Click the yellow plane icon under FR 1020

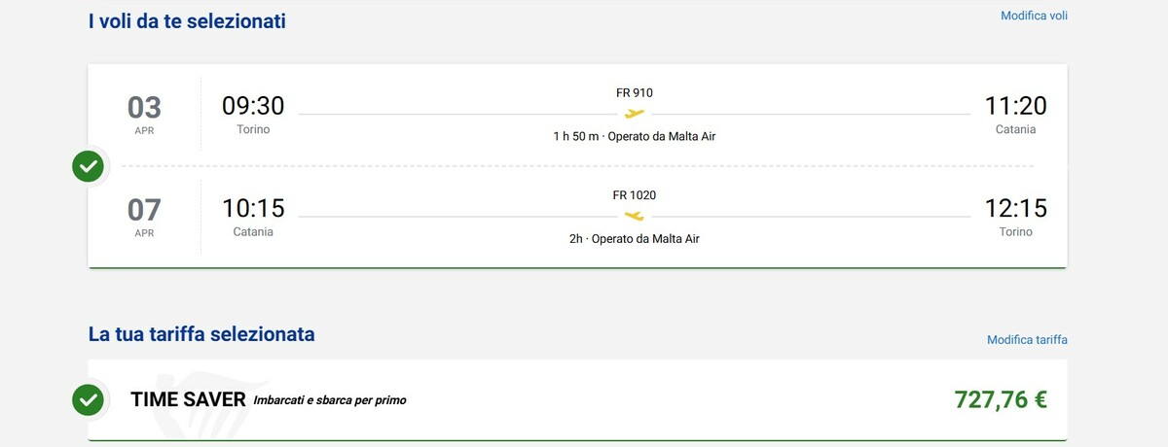[635, 216]
